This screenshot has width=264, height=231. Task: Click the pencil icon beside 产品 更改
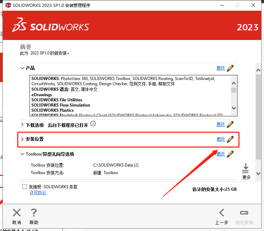[230, 68]
